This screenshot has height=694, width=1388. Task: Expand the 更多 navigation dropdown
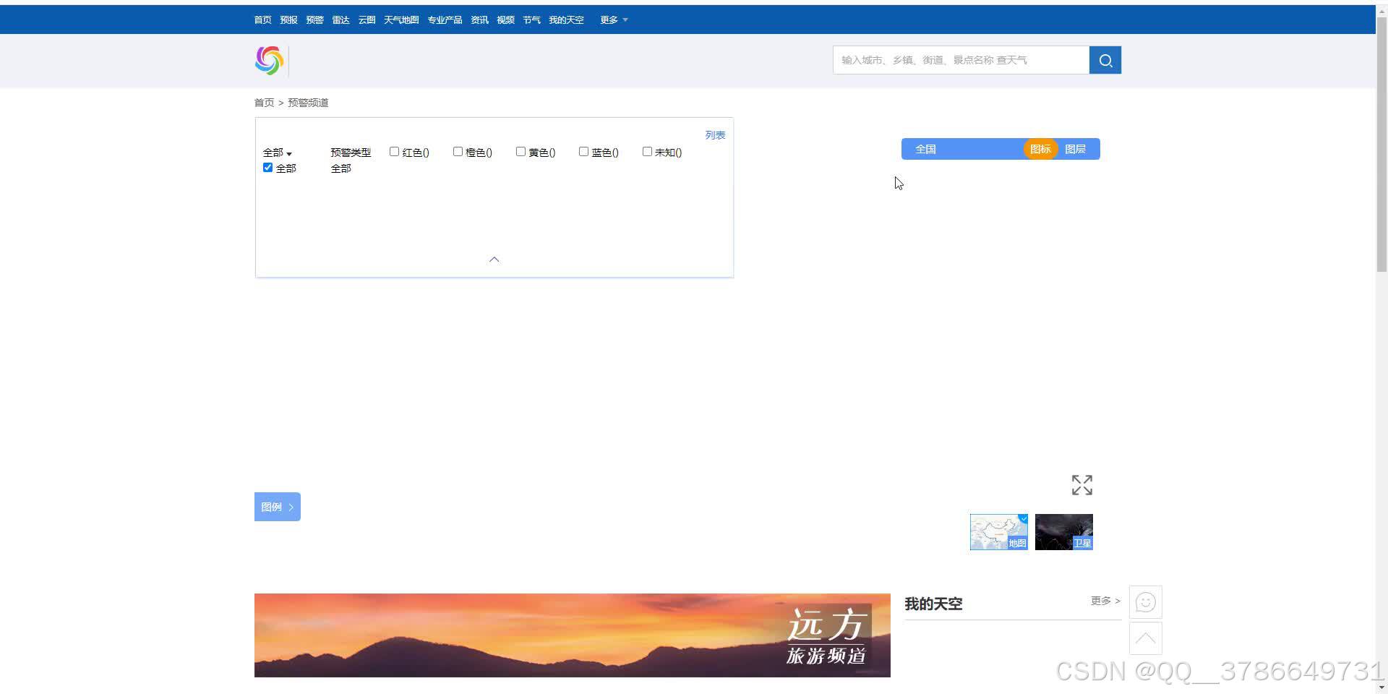614,20
